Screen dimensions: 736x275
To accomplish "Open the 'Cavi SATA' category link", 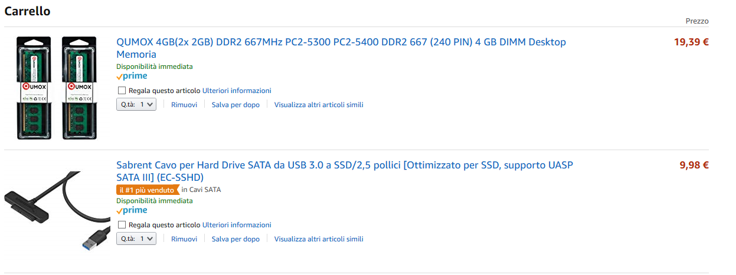I will 205,190.
